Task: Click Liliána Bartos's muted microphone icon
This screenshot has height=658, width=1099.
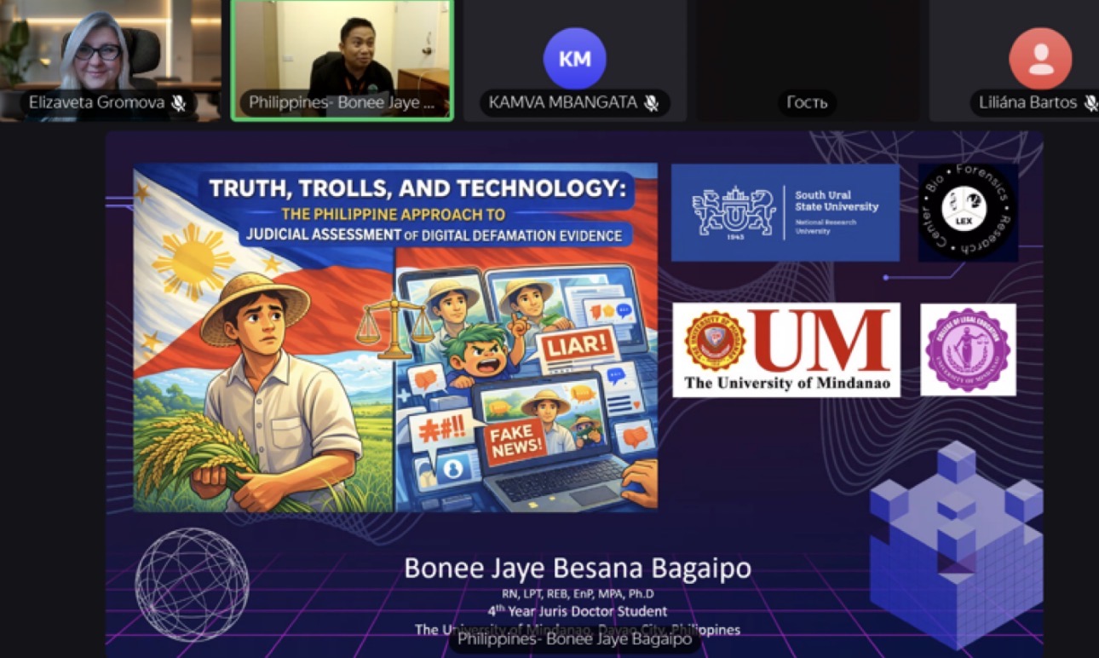Action: [x=1090, y=103]
